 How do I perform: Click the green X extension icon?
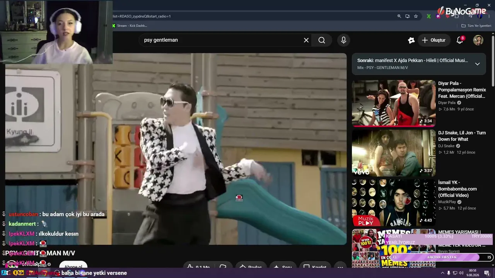click(429, 16)
